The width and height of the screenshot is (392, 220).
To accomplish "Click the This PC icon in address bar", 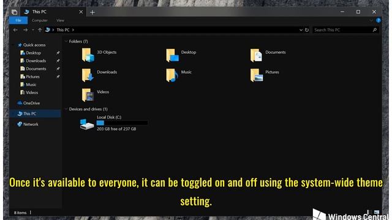I will (48, 30).
